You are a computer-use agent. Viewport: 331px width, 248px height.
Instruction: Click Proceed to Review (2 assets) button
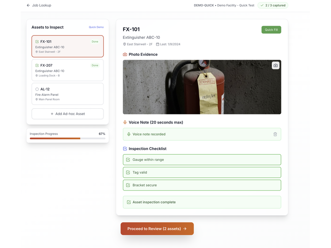coord(157,229)
